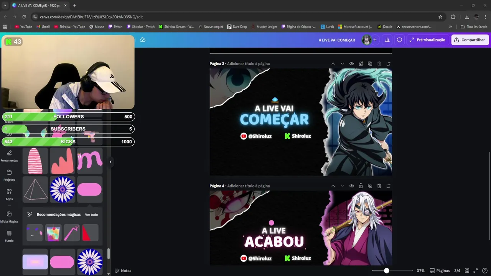The width and height of the screenshot is (491, 276).
Task: Add new page after Página 3
Action: coord(388,64)
